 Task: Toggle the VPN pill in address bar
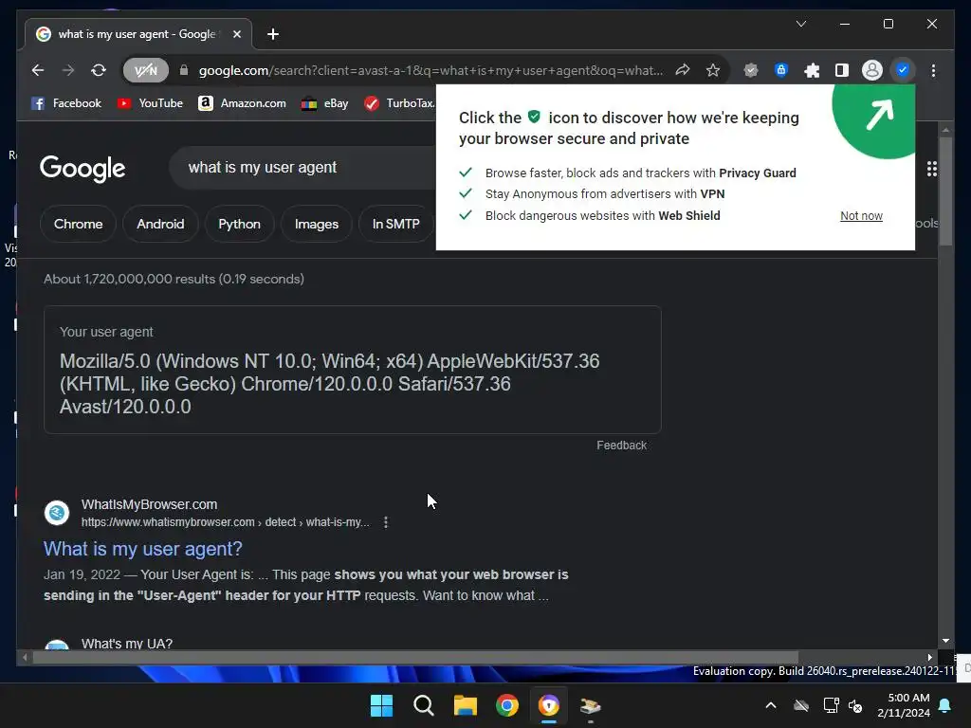145,70
